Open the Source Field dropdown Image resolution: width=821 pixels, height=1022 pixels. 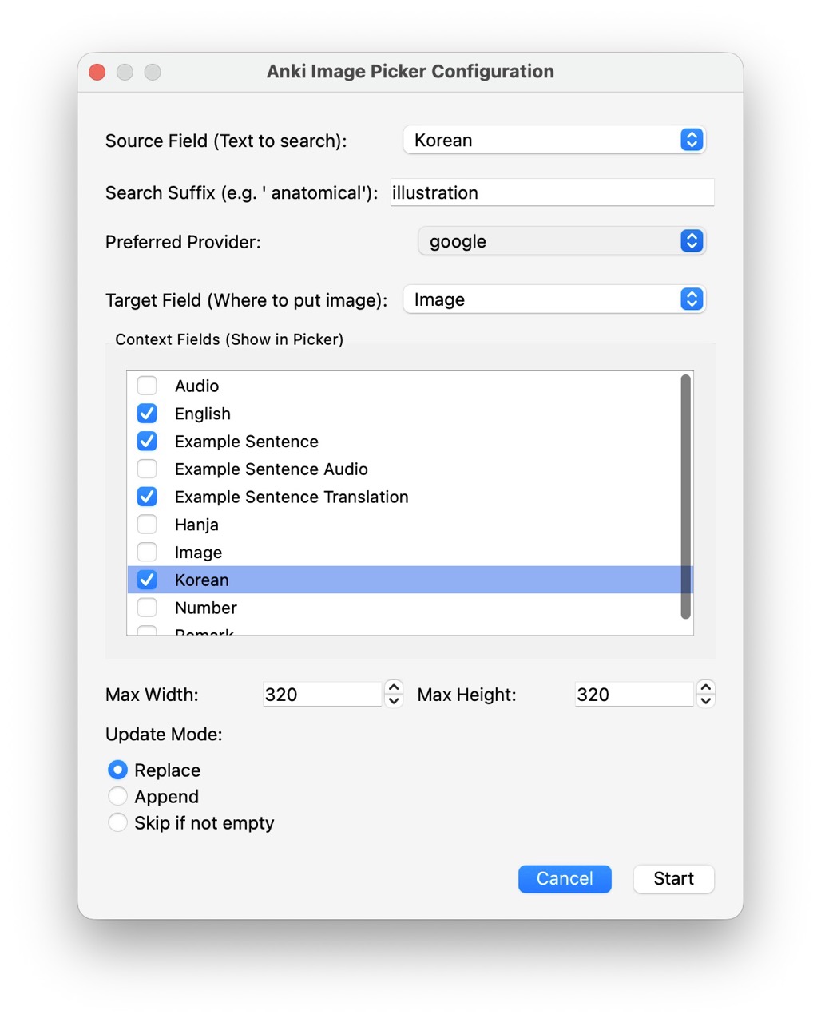pos(553,140)
